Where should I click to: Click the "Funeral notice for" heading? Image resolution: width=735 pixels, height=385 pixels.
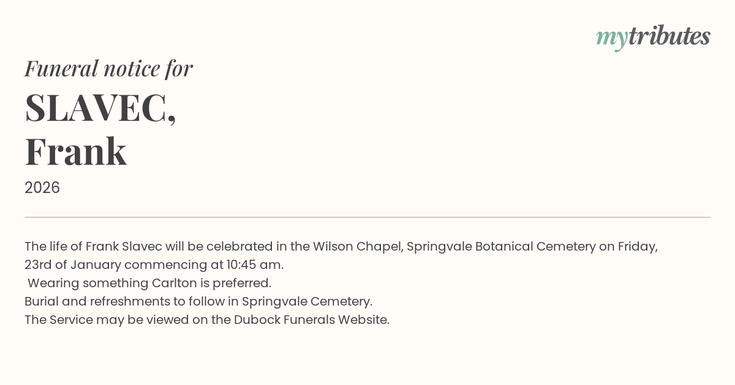pos(108,68)
